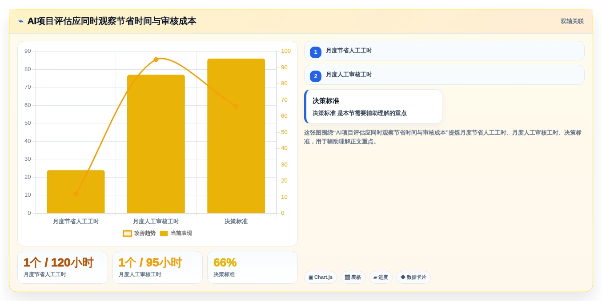
Task: Click the tallest bar for 决策标准
Action: tap(236, 136)
